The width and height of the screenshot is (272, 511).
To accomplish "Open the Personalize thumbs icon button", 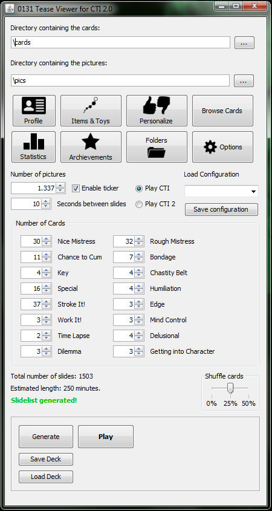I will (x=157, y=111).
